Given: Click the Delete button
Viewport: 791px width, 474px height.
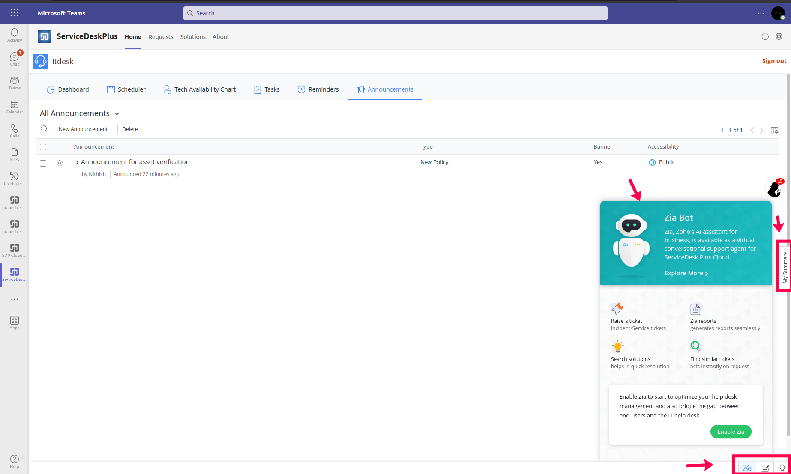Looking at the screenshot, I should click(x=130, y=129).
